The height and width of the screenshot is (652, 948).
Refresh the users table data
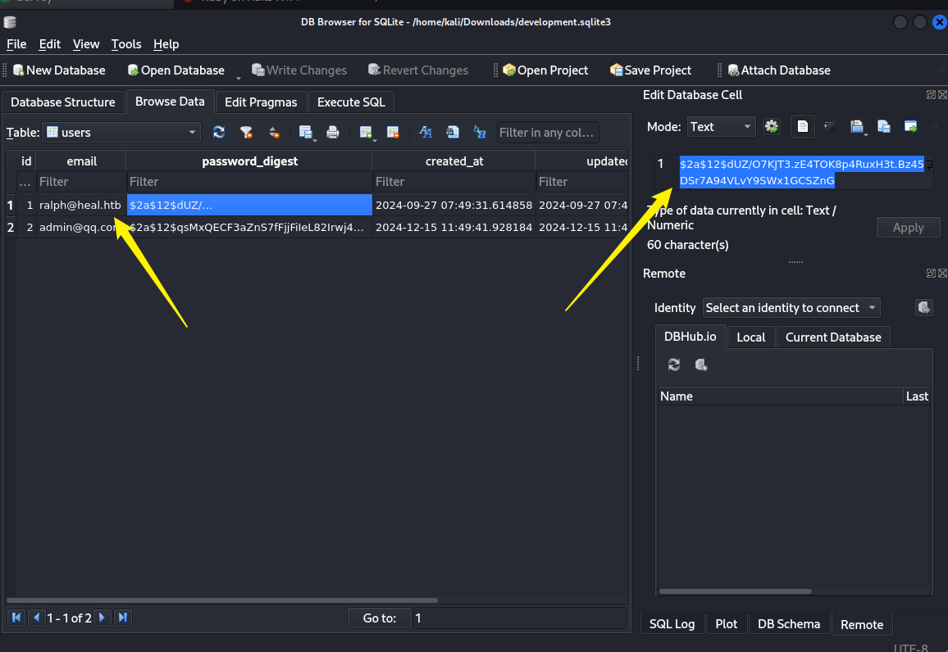click(219, 132)
